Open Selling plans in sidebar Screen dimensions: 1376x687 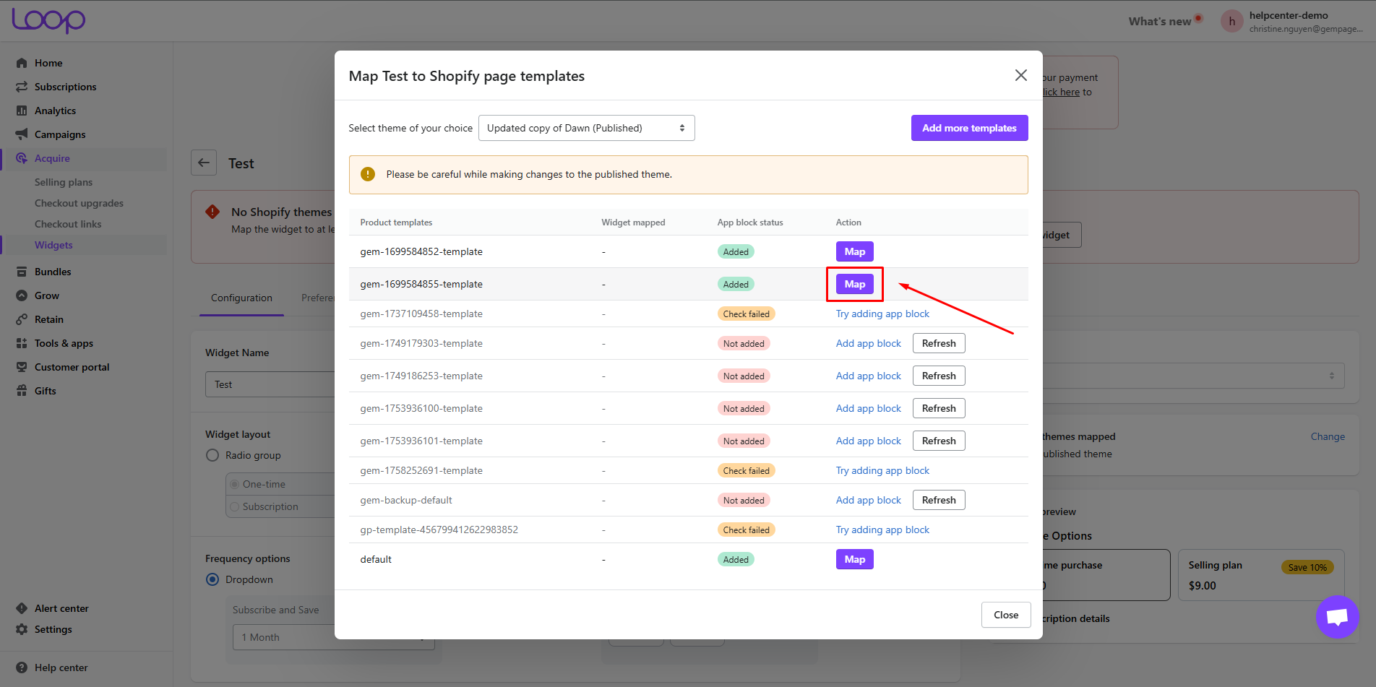[x=64, y=182]
